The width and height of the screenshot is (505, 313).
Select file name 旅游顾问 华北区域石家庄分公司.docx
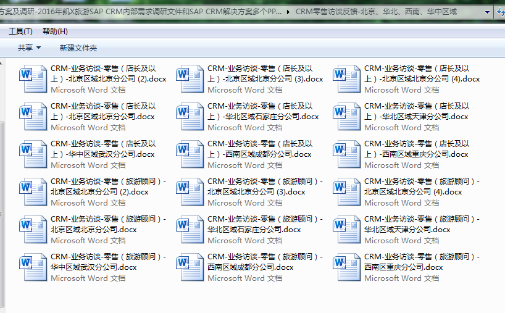(x=265, y=224)
